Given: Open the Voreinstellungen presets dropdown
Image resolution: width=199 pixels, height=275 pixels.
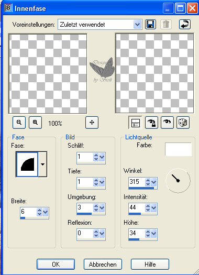Looking at the screenshot, I should 137,25.
